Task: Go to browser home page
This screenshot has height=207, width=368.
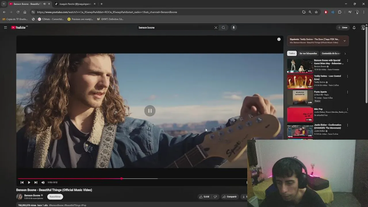Action: click(x=25, y=12)
